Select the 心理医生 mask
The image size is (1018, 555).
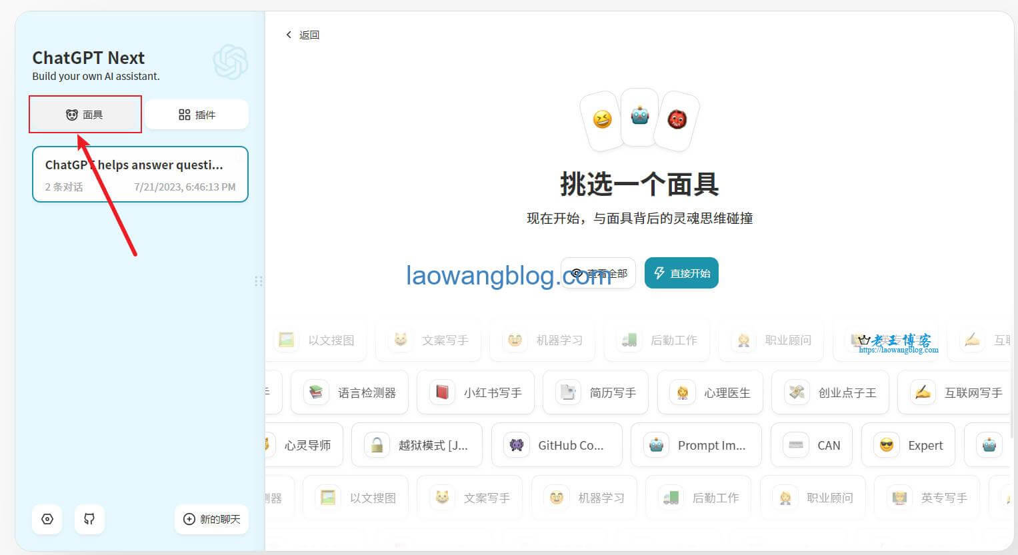(x=710, y=392)
